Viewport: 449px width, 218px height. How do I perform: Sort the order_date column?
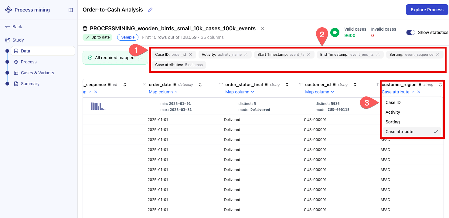pyautogui.click(x=200, y=85)
